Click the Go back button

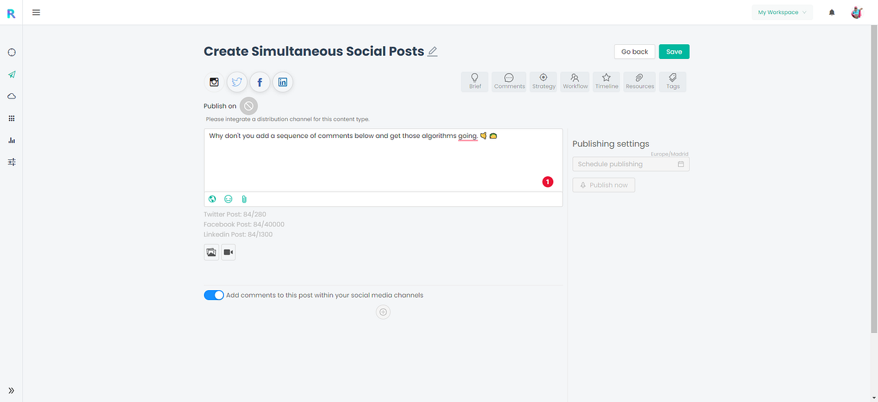(635, 52)
